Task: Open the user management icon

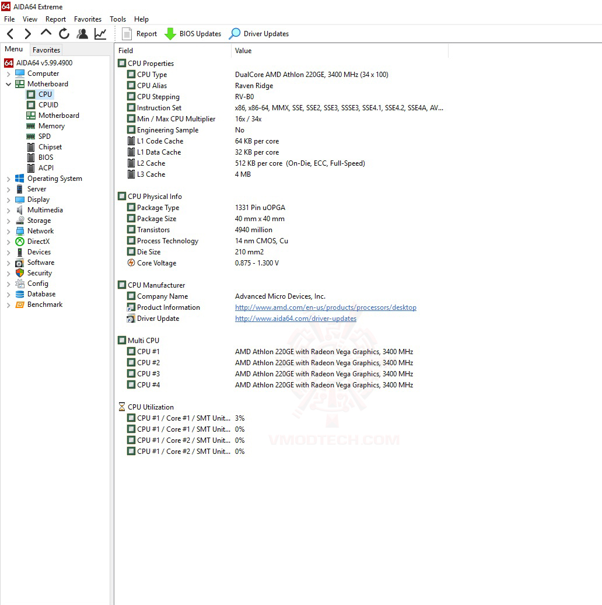Action: pos(82,34)
